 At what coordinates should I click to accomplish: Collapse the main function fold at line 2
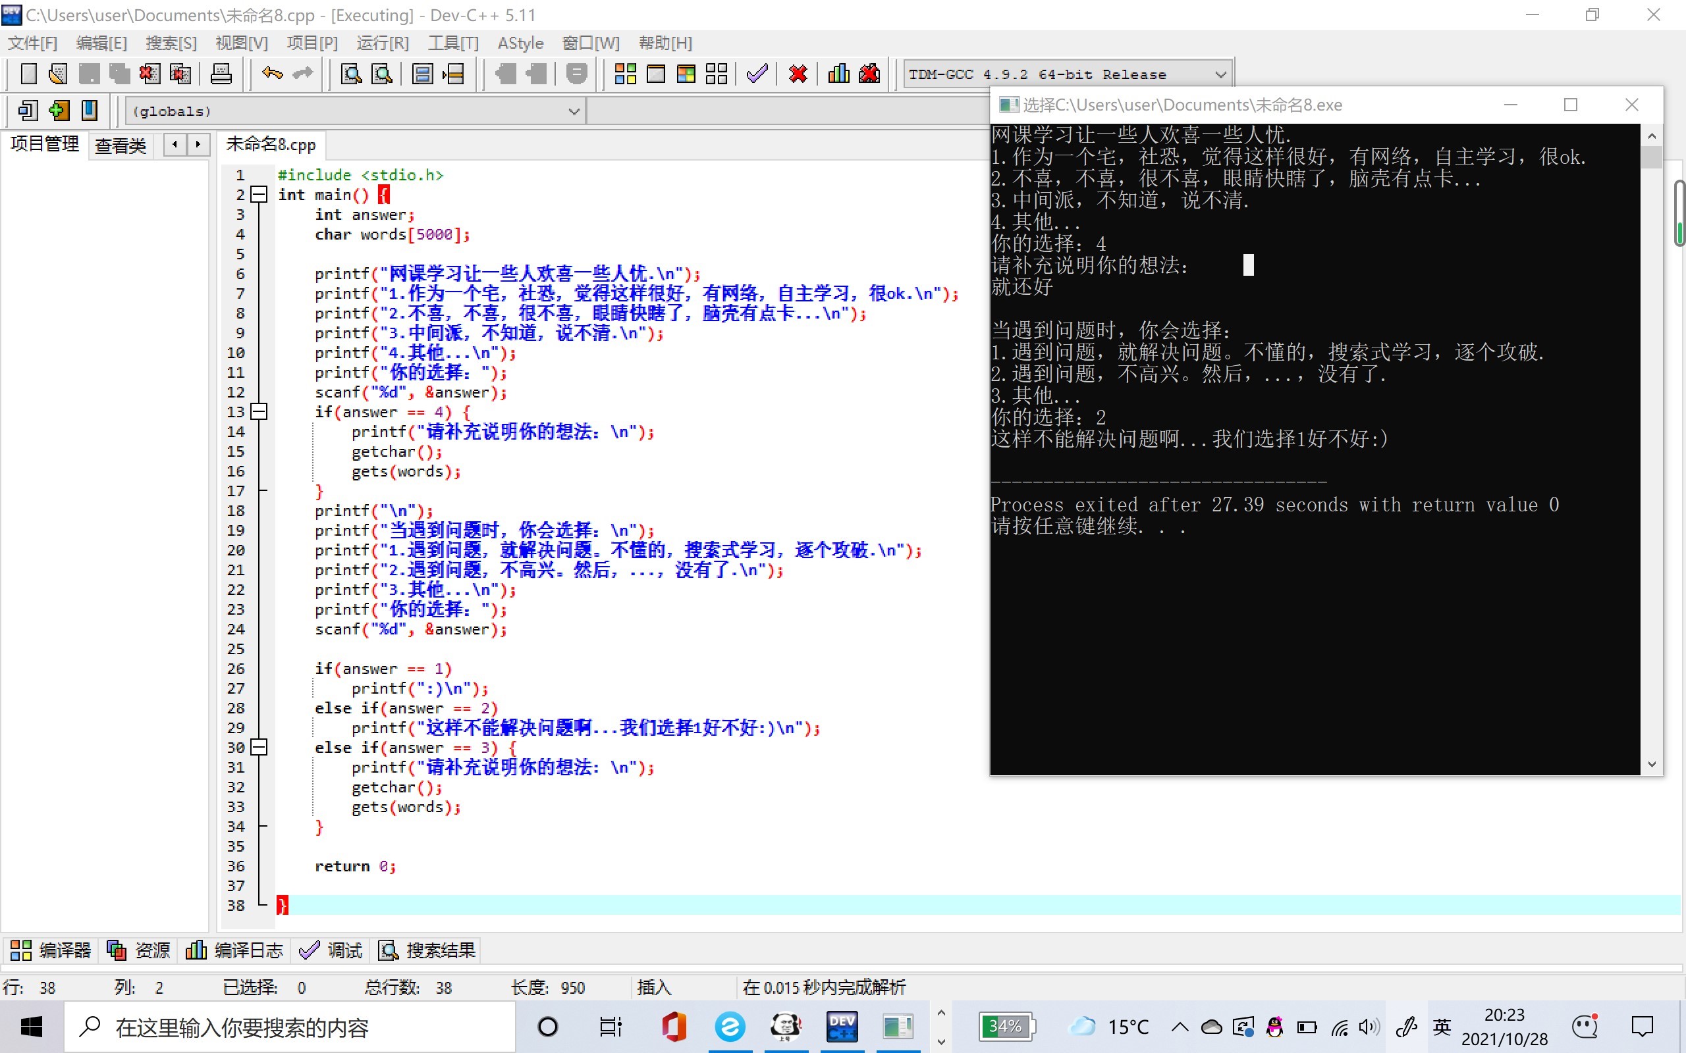pos(259,195)
